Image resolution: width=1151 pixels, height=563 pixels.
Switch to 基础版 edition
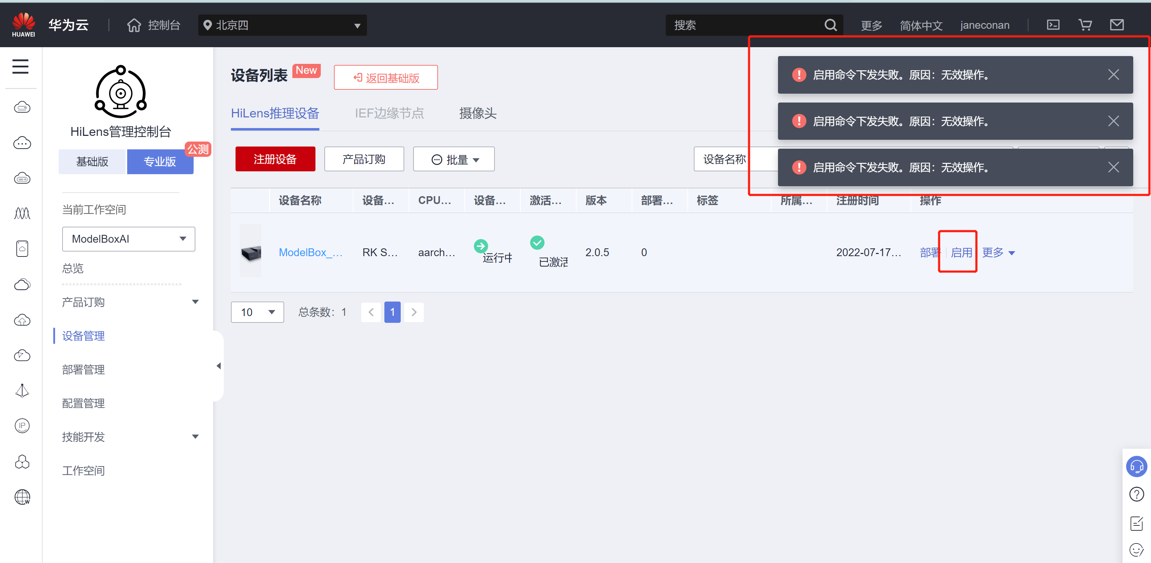pyautogui.click(x=92, y=161)
